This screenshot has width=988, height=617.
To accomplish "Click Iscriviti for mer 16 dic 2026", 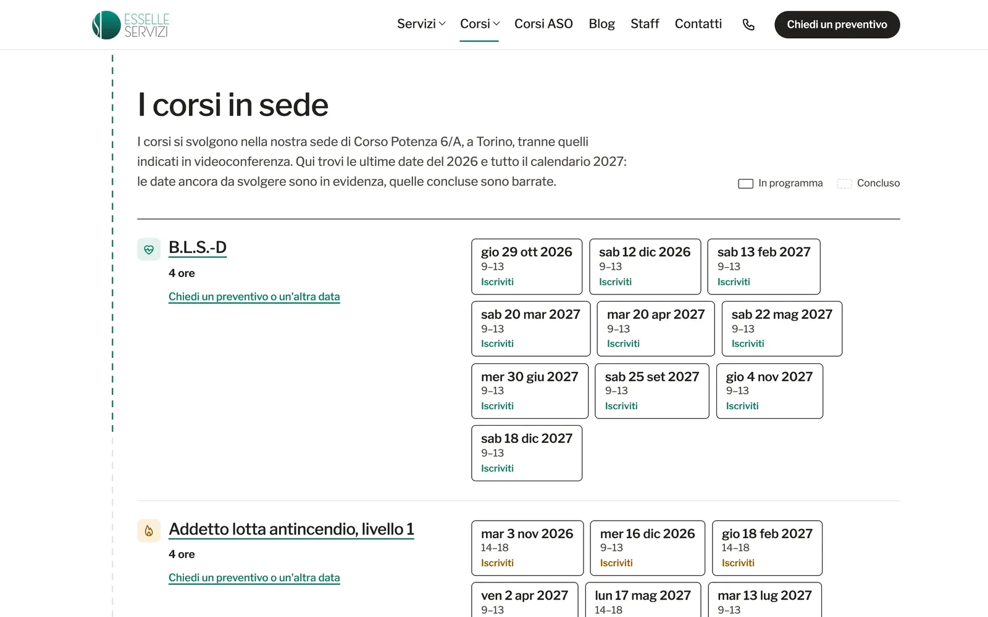I will (x=616, y=563).
